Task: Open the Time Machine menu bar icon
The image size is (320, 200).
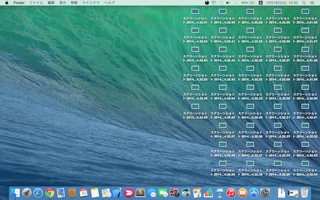Action: tap(221, 3)
